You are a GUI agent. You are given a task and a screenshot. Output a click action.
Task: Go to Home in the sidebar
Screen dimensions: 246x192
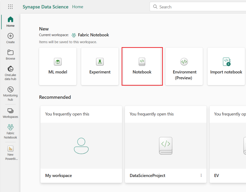tap(10, 22)
